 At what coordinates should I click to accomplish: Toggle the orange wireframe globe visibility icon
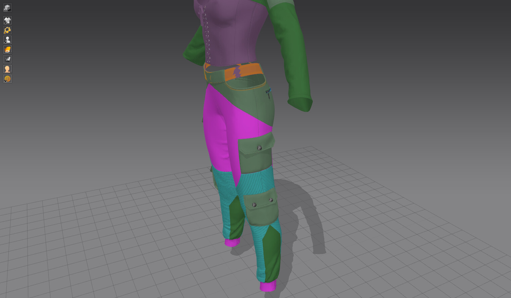tap(7, 79)
